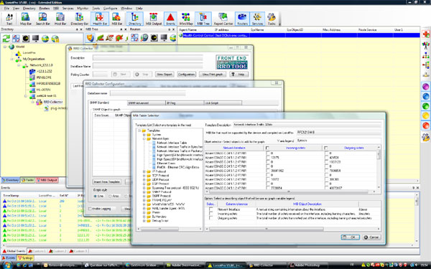Click the Services gear toolbar icon
Viewport: 431px width, 269px height.
click(257, 19)
